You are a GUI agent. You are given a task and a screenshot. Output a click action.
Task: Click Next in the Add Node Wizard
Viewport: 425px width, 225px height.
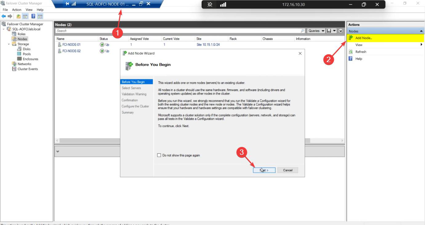(x=264, y=170)
